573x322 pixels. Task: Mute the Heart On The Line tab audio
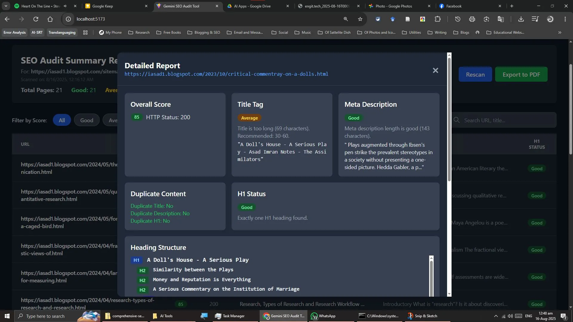tap(65, 6)
